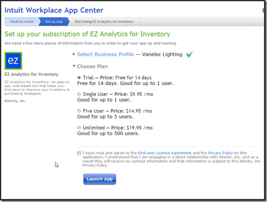267x202 pixels.
Task: Select the Trial plan radio button
Action: click(x=79, y=78)
